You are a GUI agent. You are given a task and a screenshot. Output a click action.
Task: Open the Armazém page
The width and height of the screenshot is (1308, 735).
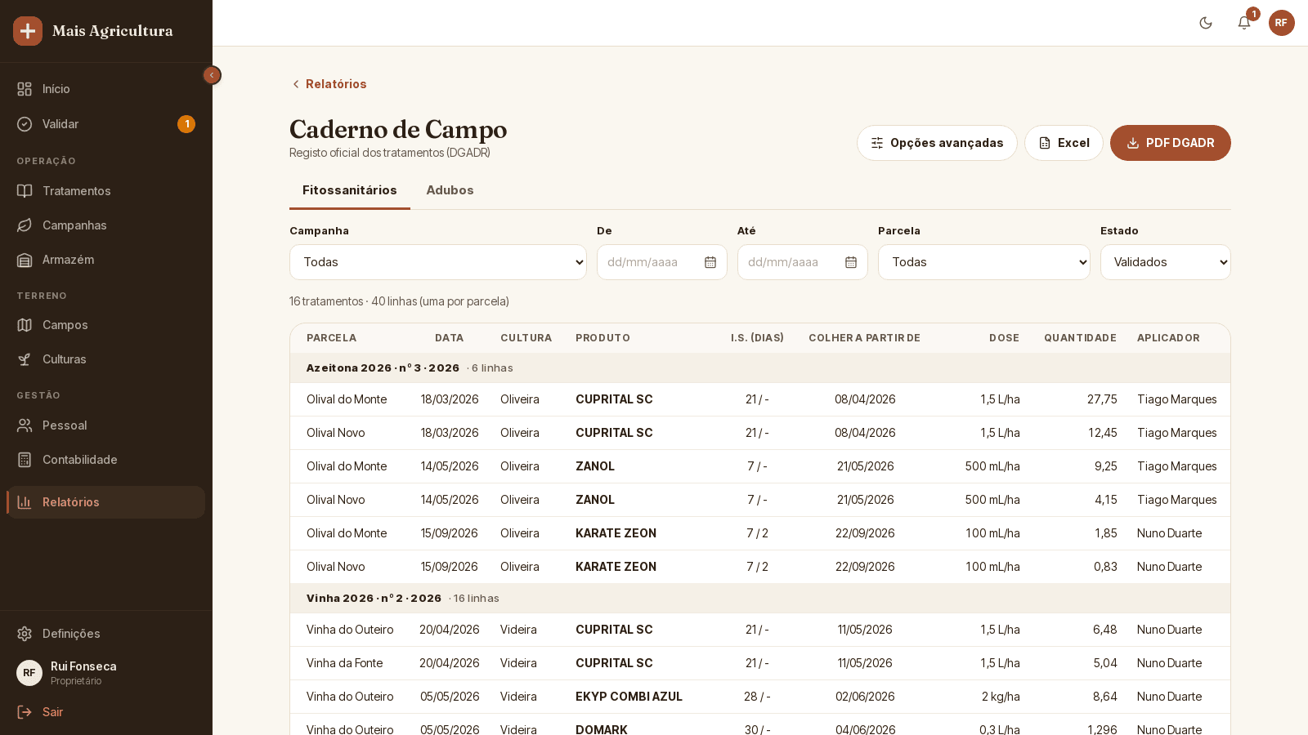(x=106, y=260)
